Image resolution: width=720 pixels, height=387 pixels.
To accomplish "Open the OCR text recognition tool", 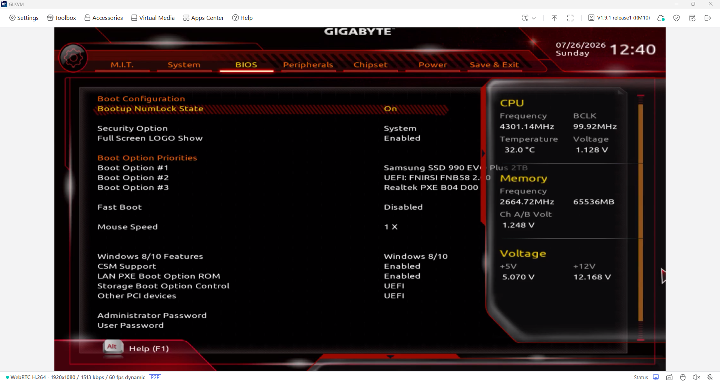I will (525, 18).
